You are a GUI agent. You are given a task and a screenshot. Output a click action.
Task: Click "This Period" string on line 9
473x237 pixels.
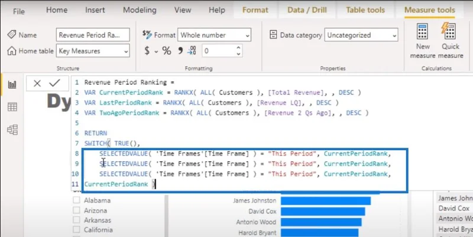(292, 164)
